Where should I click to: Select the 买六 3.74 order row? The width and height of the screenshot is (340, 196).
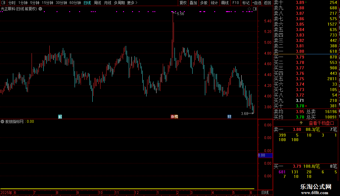pyautogui.click(x=305, y=84)
